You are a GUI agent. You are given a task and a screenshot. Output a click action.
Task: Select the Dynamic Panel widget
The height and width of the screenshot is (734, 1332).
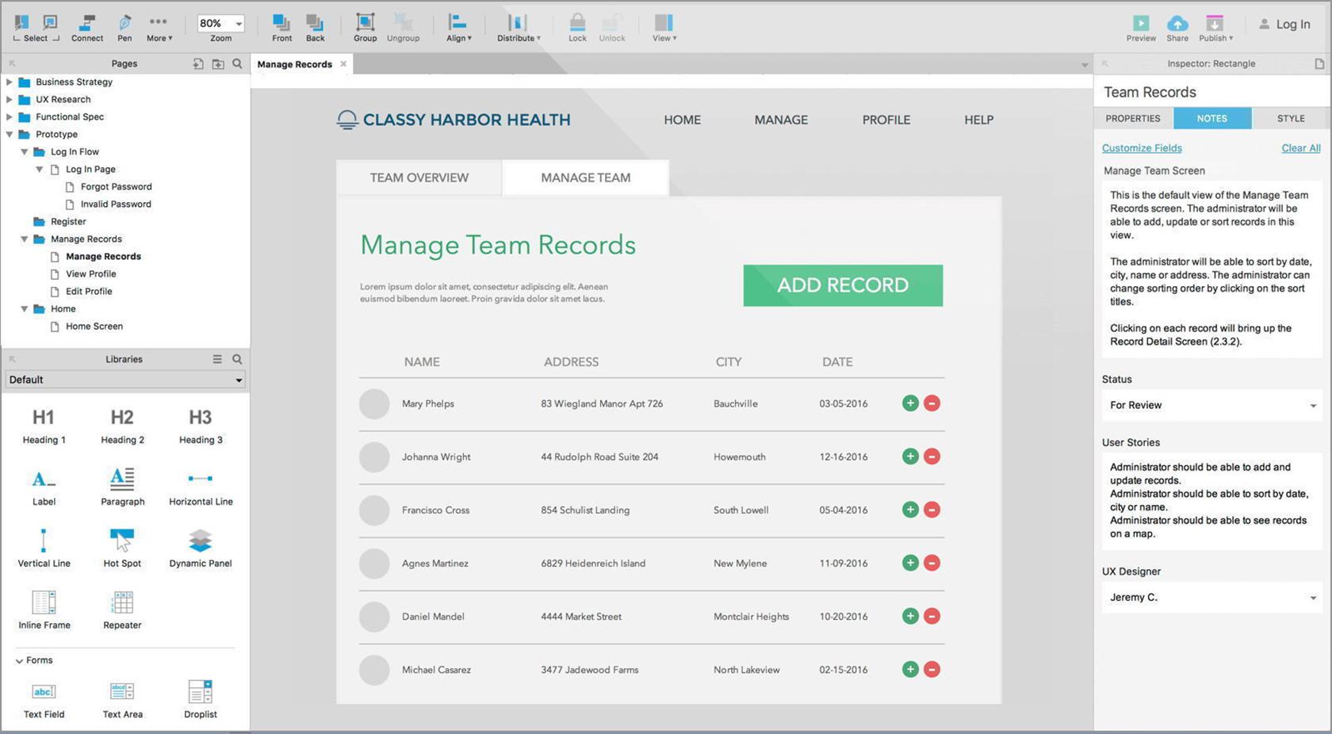click(x=201, y=549)
